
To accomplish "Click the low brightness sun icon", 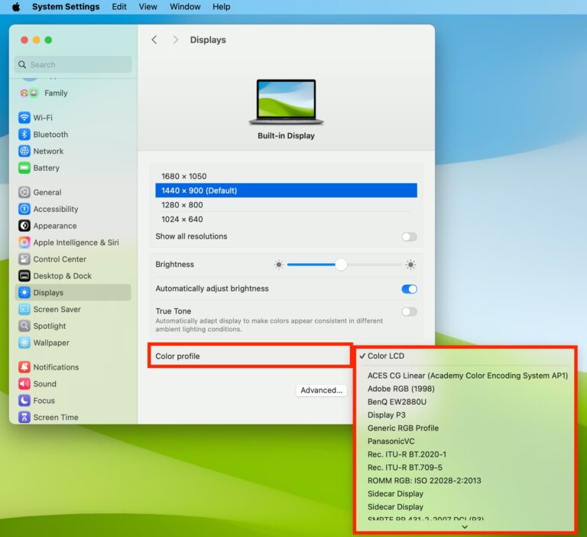I will click(x=279, y=265).
